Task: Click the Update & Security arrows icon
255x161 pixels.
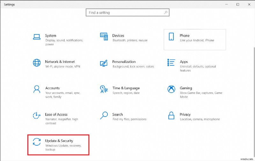Action: pyautogui.click(x=37, y=142)
